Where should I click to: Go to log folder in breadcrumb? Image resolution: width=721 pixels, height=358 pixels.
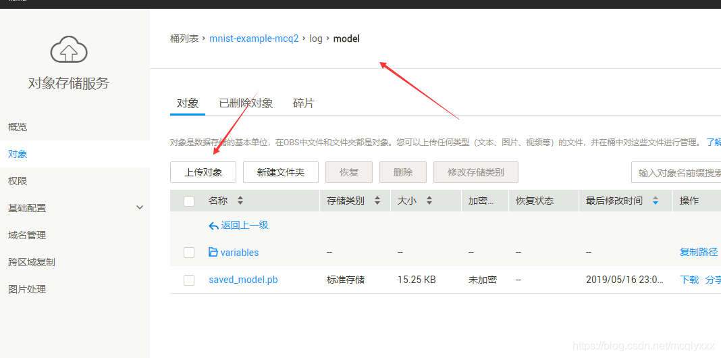pyautogui.click(x=316, y=39)
